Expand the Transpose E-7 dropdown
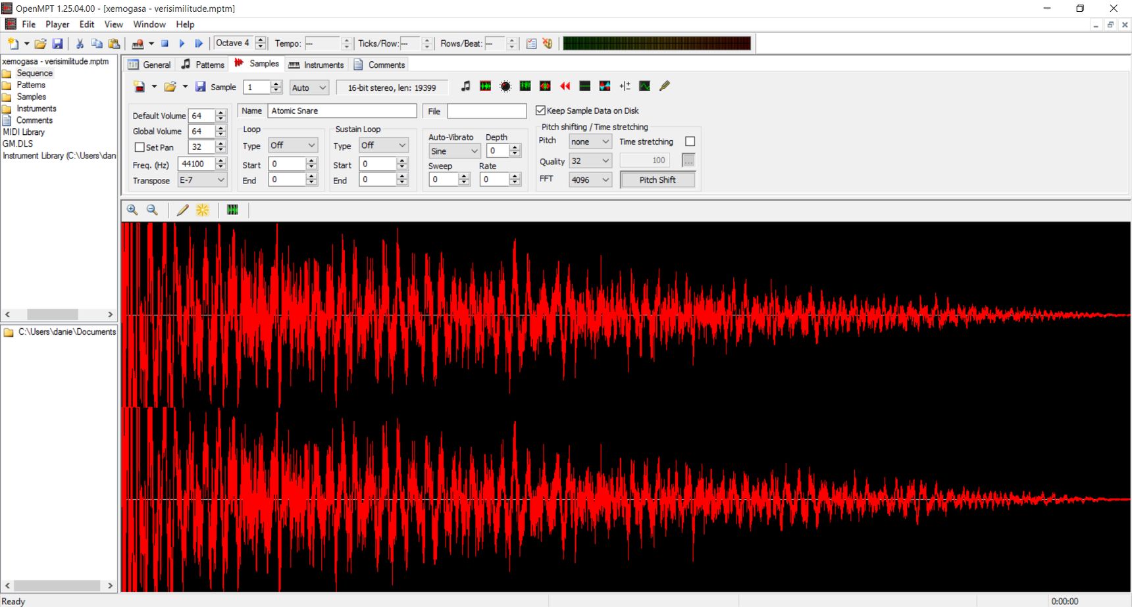This screenshot has height=607, width=1132. (202, 180)
